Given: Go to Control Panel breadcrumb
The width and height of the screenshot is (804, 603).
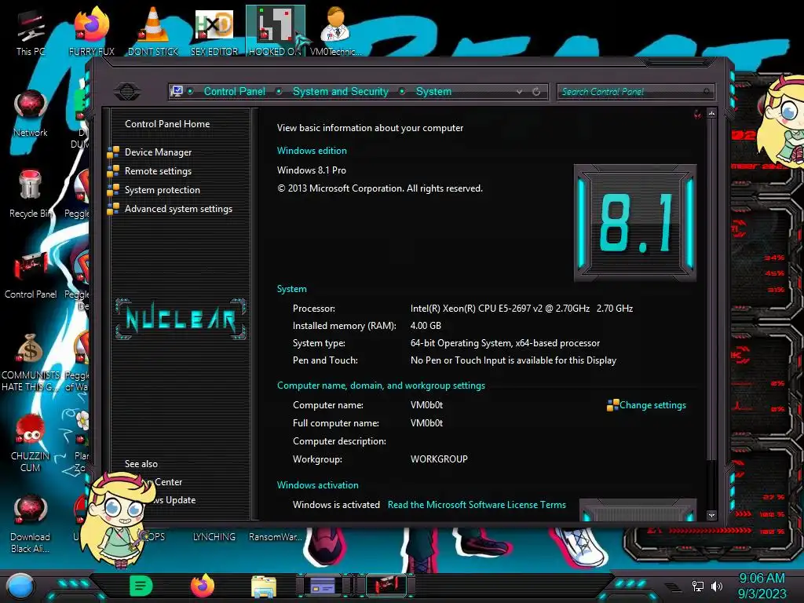Looking at the screenshot, I should 234,91.
